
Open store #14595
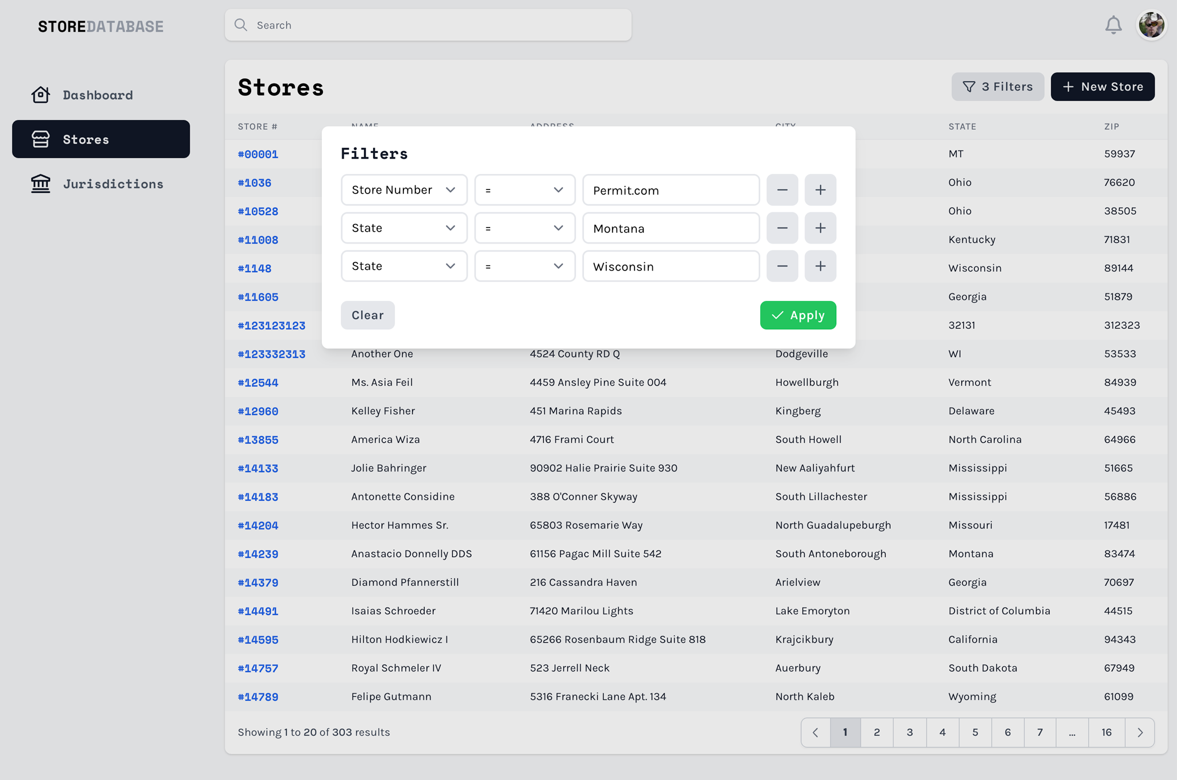point(258,640)
